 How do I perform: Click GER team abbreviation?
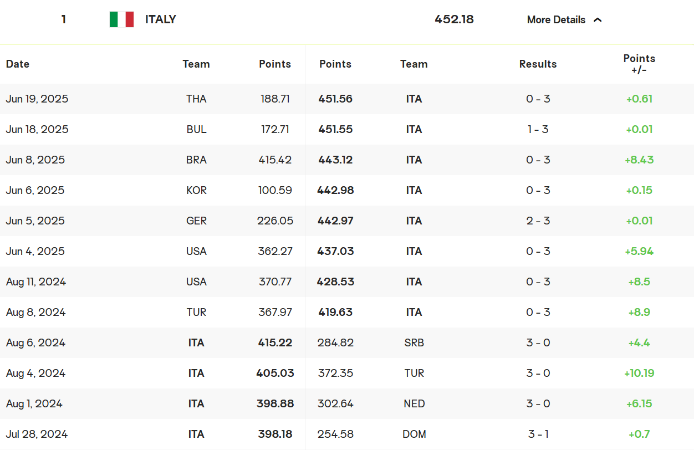pyautogui.click(x=196, y=221)
